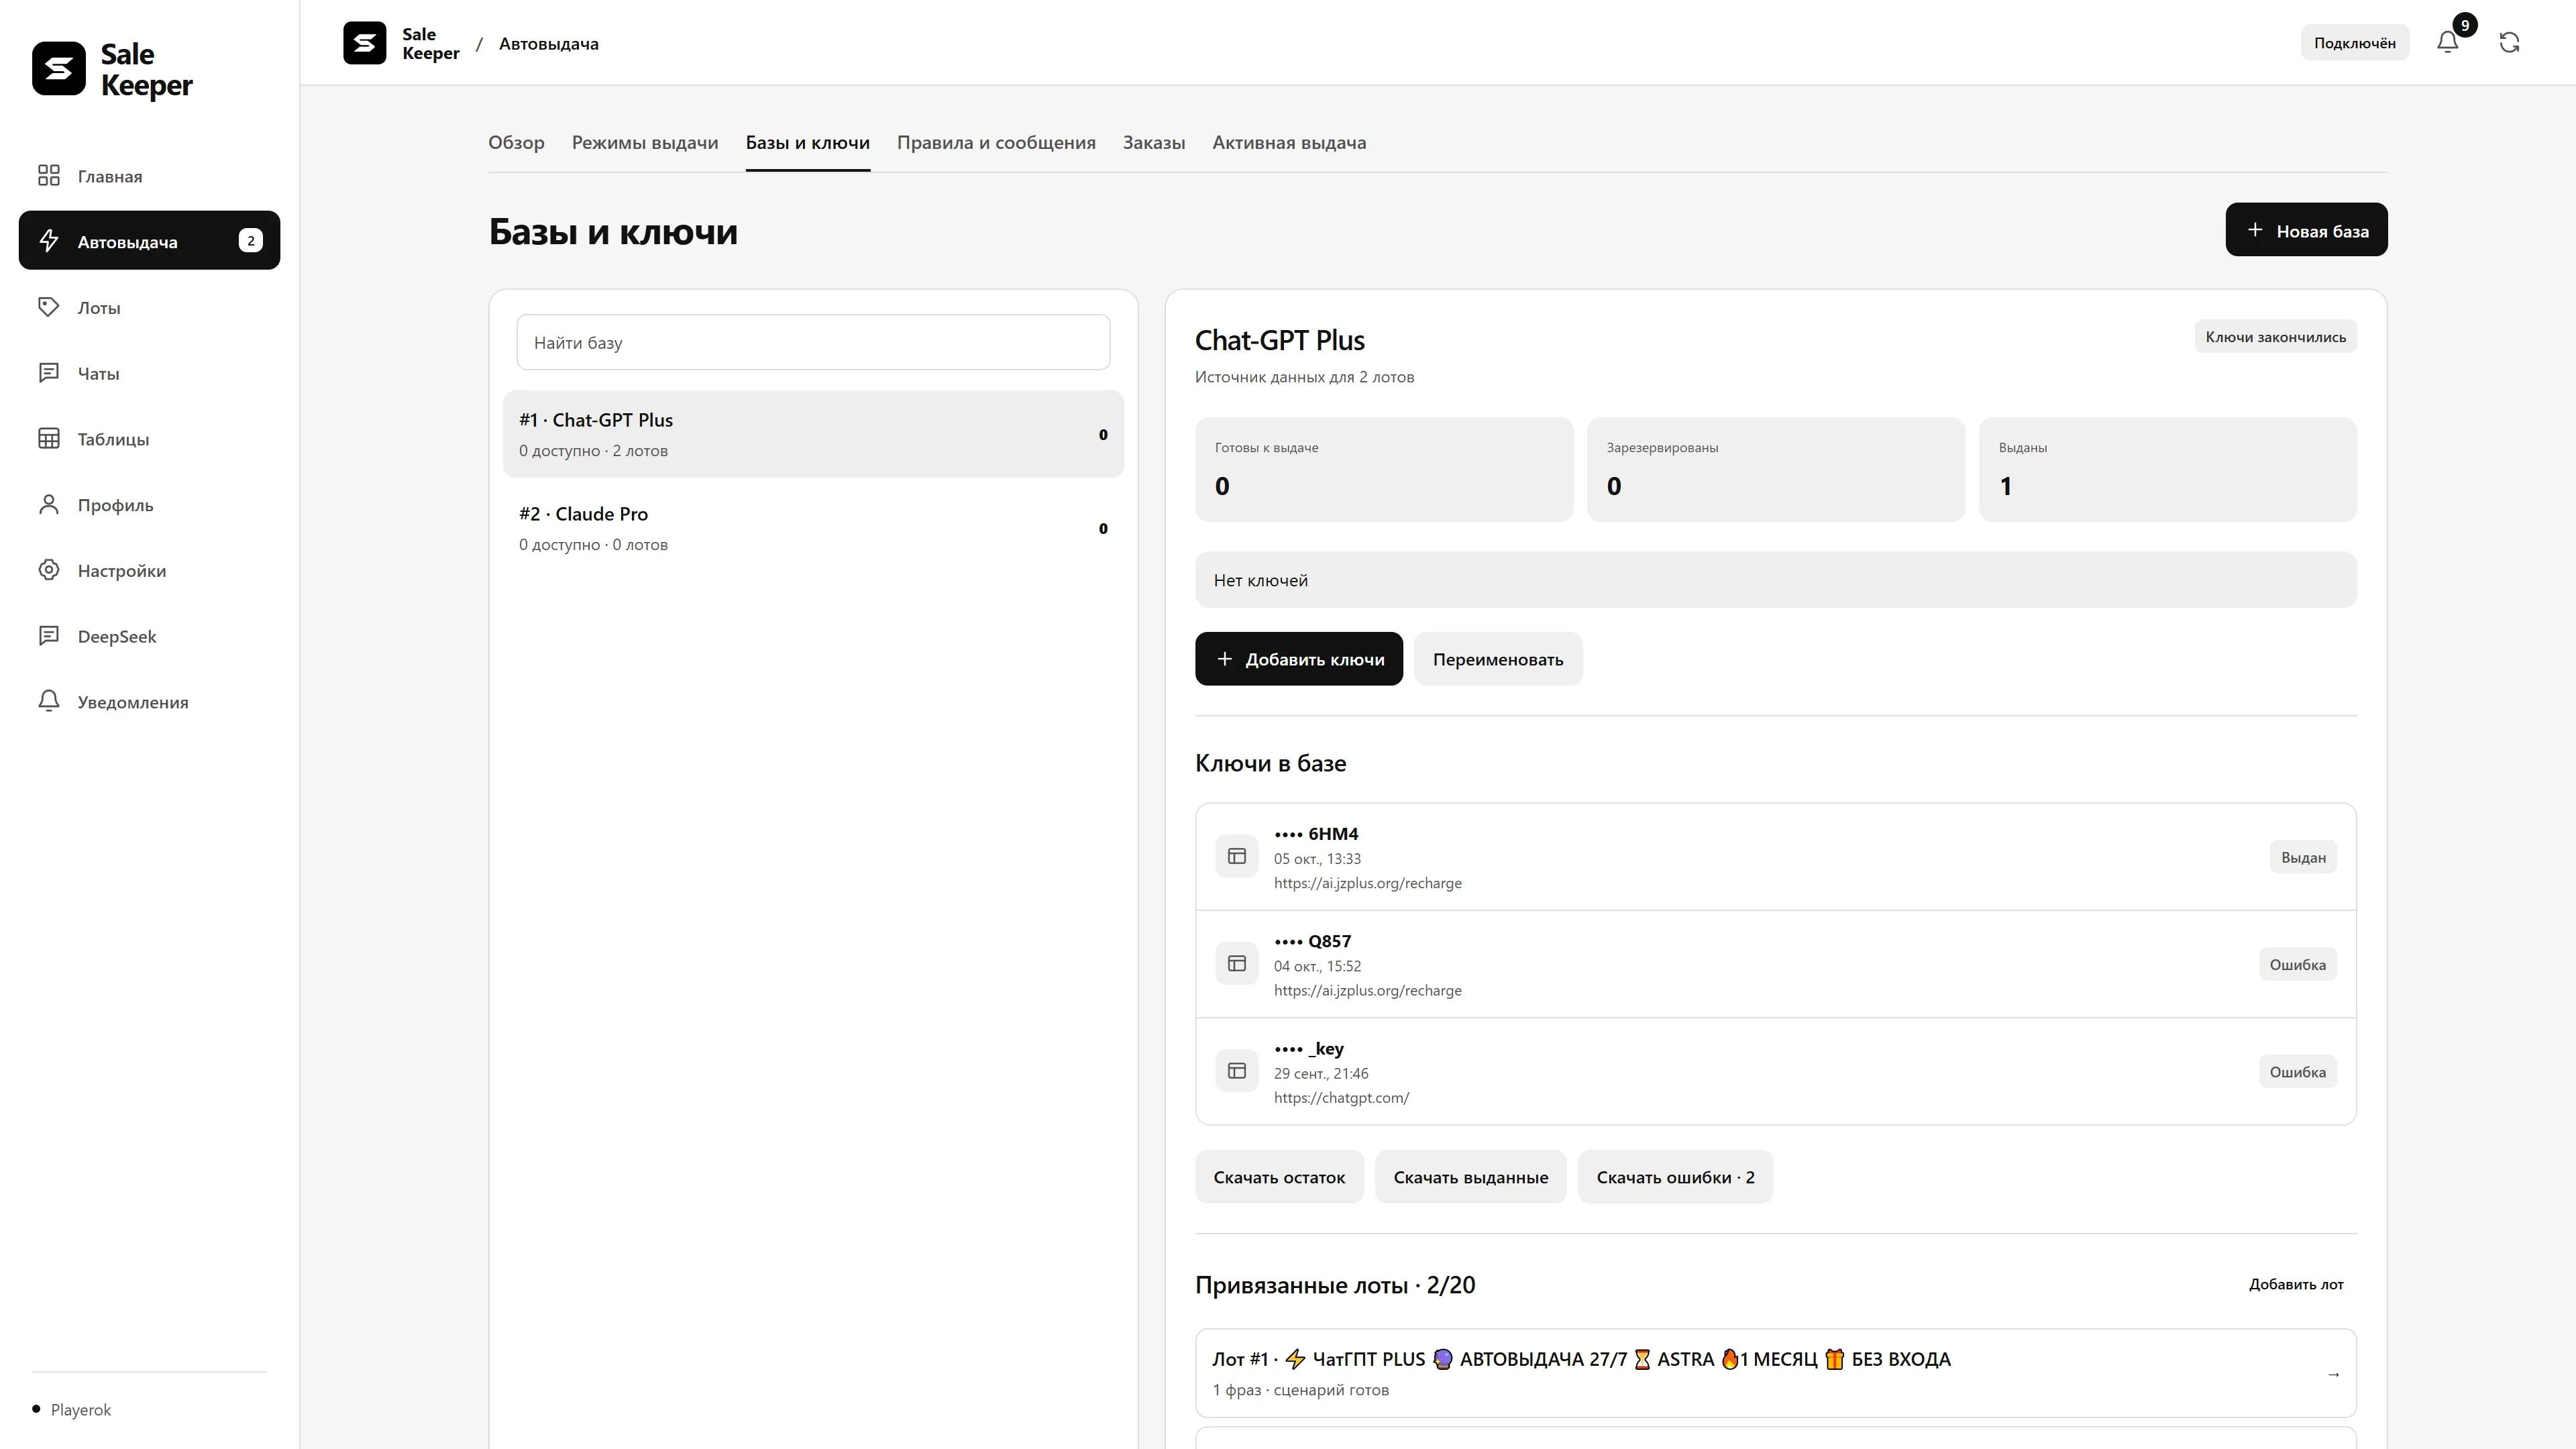
Task: Select base #2 · Claude Pro
Action: coord(813,528)
